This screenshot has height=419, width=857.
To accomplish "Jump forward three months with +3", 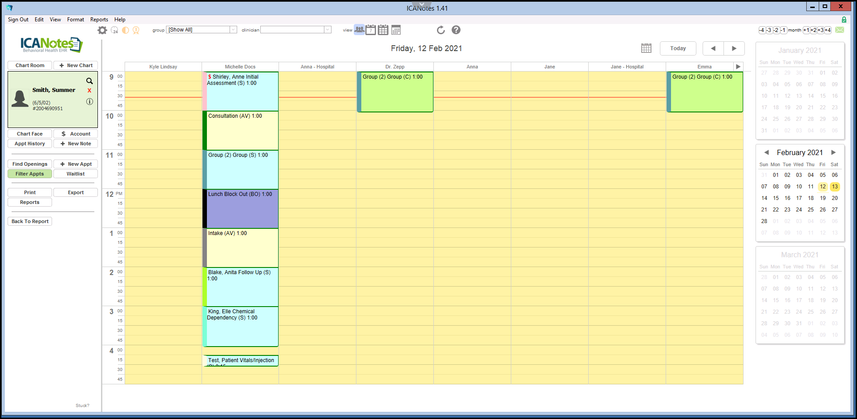I will coord(821,30).
